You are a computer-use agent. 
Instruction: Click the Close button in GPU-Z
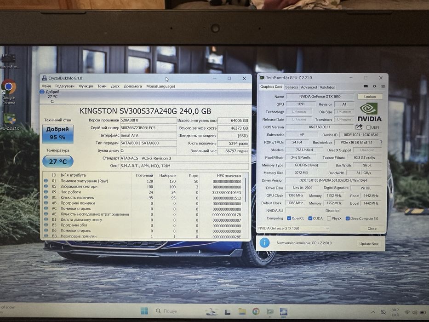[x=372, y=229]
